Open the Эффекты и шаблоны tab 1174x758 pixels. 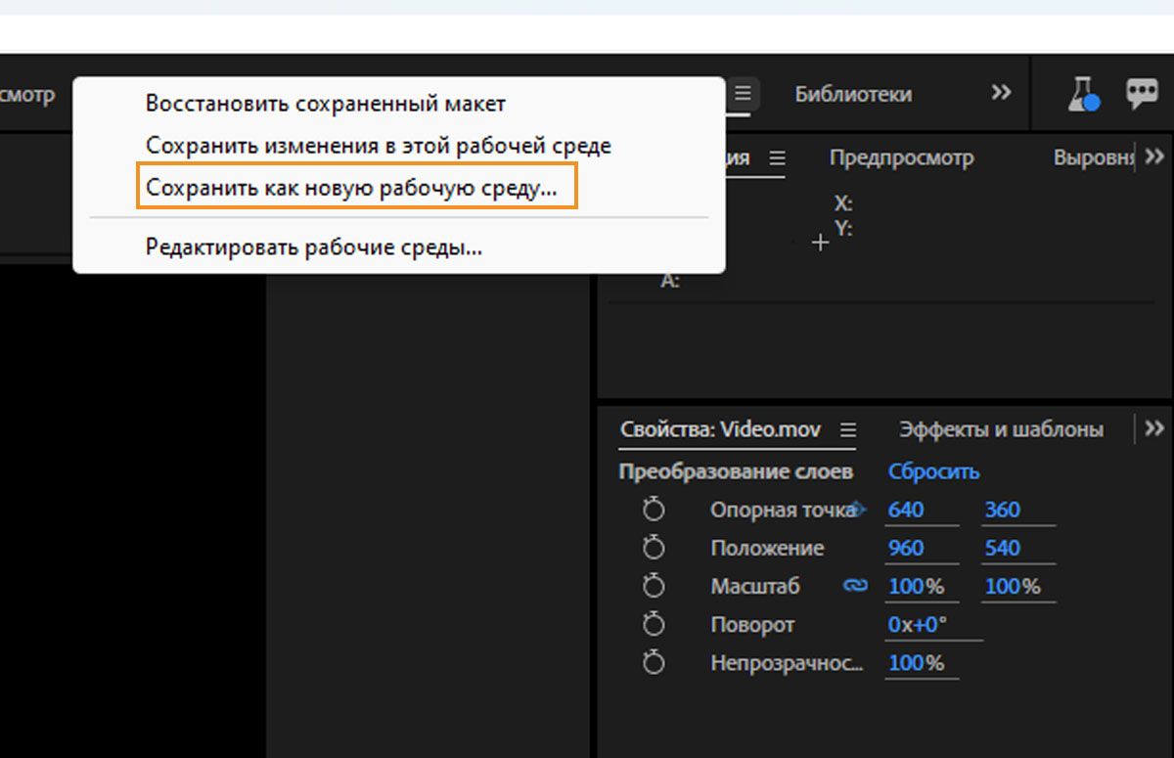[x=1001, y=429]
